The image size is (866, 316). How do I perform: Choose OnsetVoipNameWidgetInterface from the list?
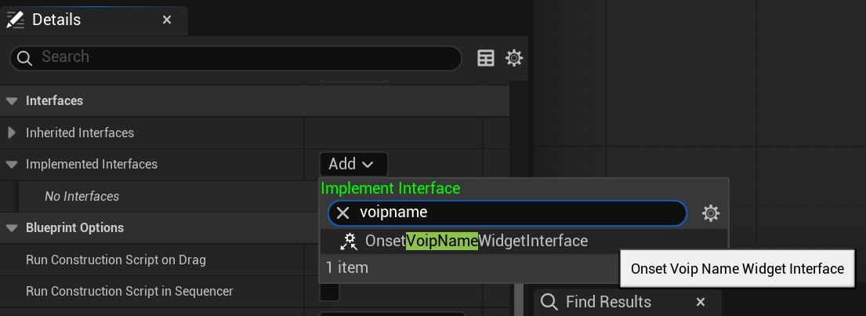pos(476,242)
